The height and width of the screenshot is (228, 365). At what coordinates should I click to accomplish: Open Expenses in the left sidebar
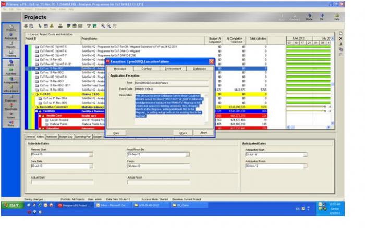click(x=11, y=98)
